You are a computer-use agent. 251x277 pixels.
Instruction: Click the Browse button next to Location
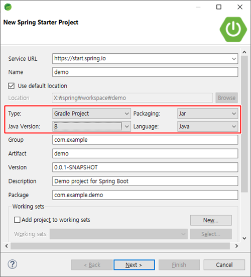[x=226, y=98]
